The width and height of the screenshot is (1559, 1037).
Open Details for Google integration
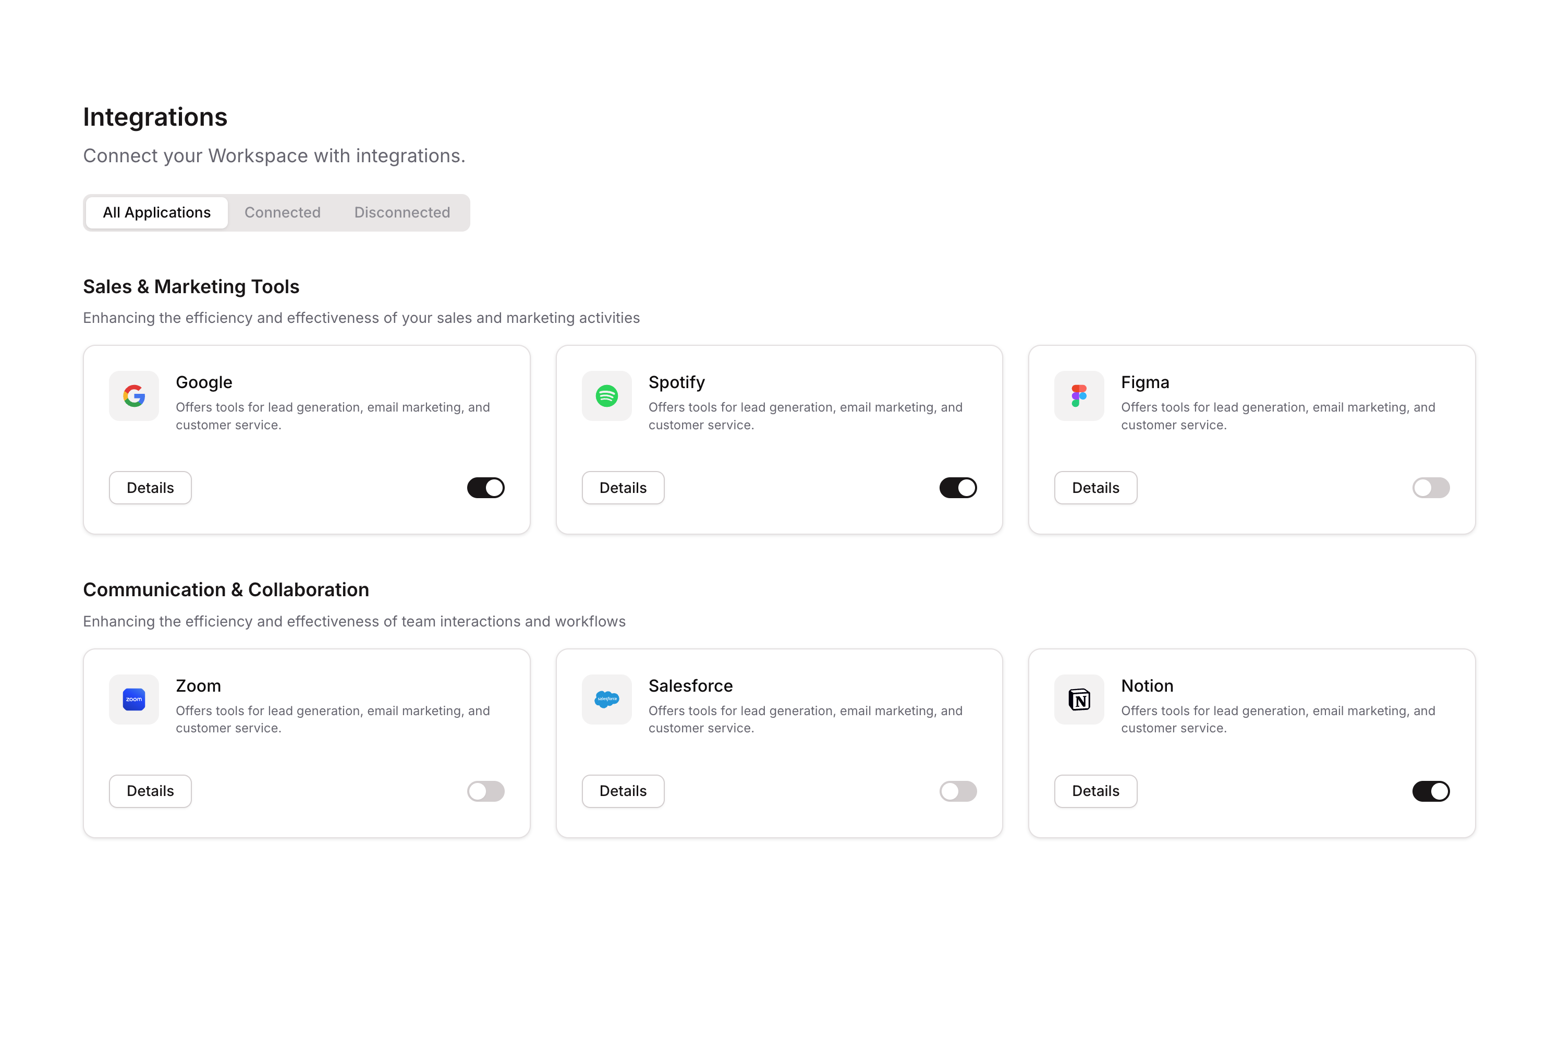pos(150,487)
